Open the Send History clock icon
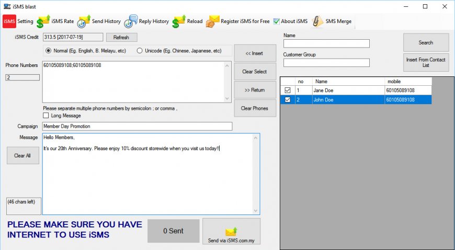The width and height of the screenshot is (455, 250). click(x=84, y=21)
